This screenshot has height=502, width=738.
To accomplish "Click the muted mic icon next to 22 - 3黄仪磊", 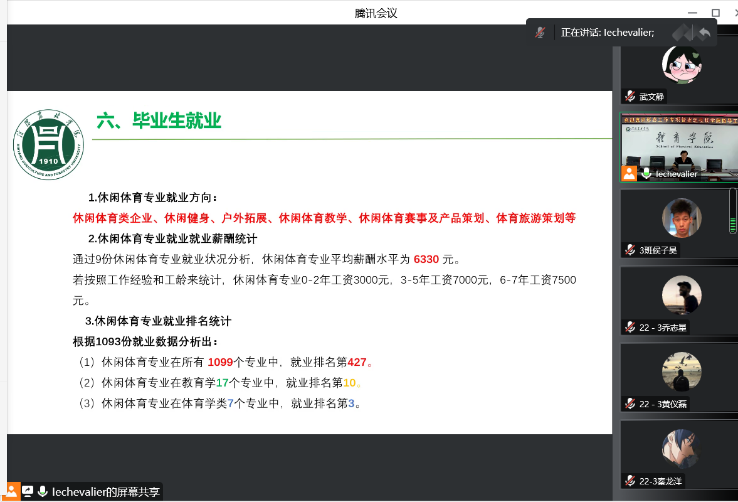I will 630,404.
